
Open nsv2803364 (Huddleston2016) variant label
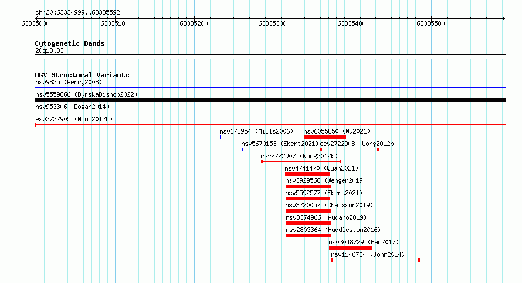click(x=333, y=230)
